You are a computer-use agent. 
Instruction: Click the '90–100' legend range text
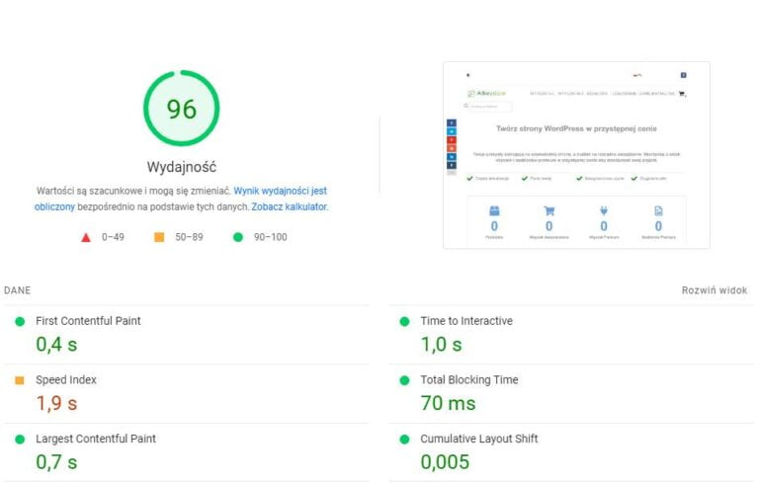click(x=271, y=237)
